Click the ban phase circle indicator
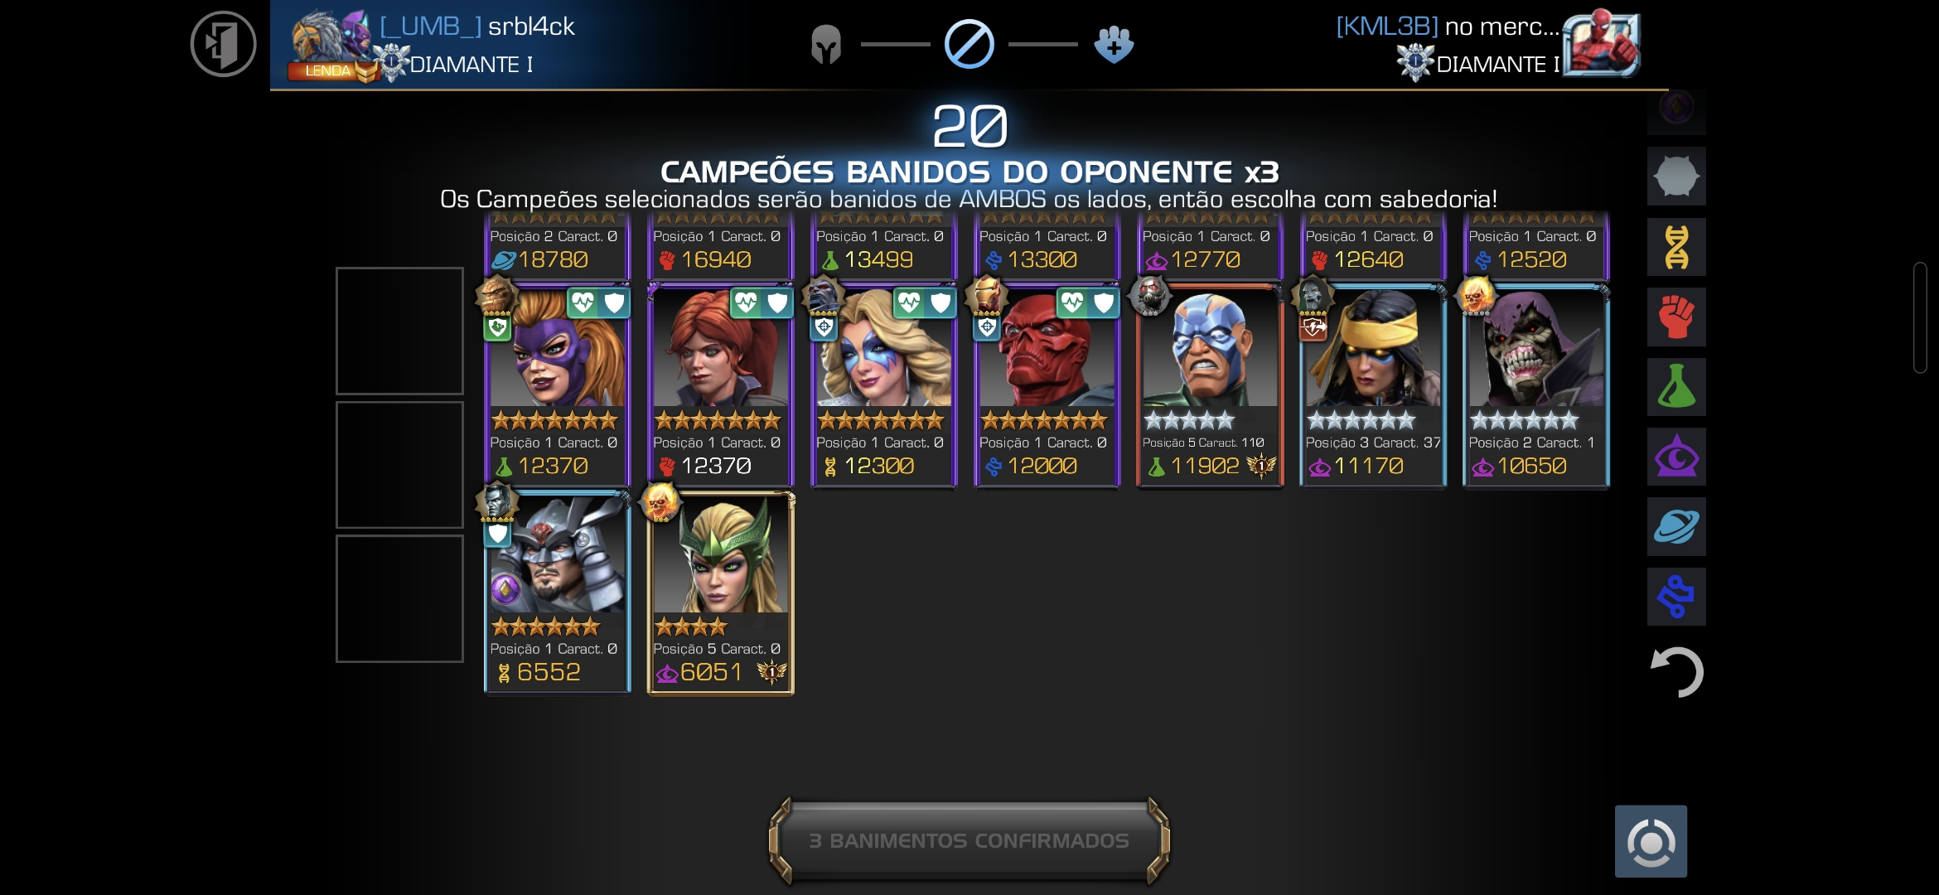 [969, 44]
